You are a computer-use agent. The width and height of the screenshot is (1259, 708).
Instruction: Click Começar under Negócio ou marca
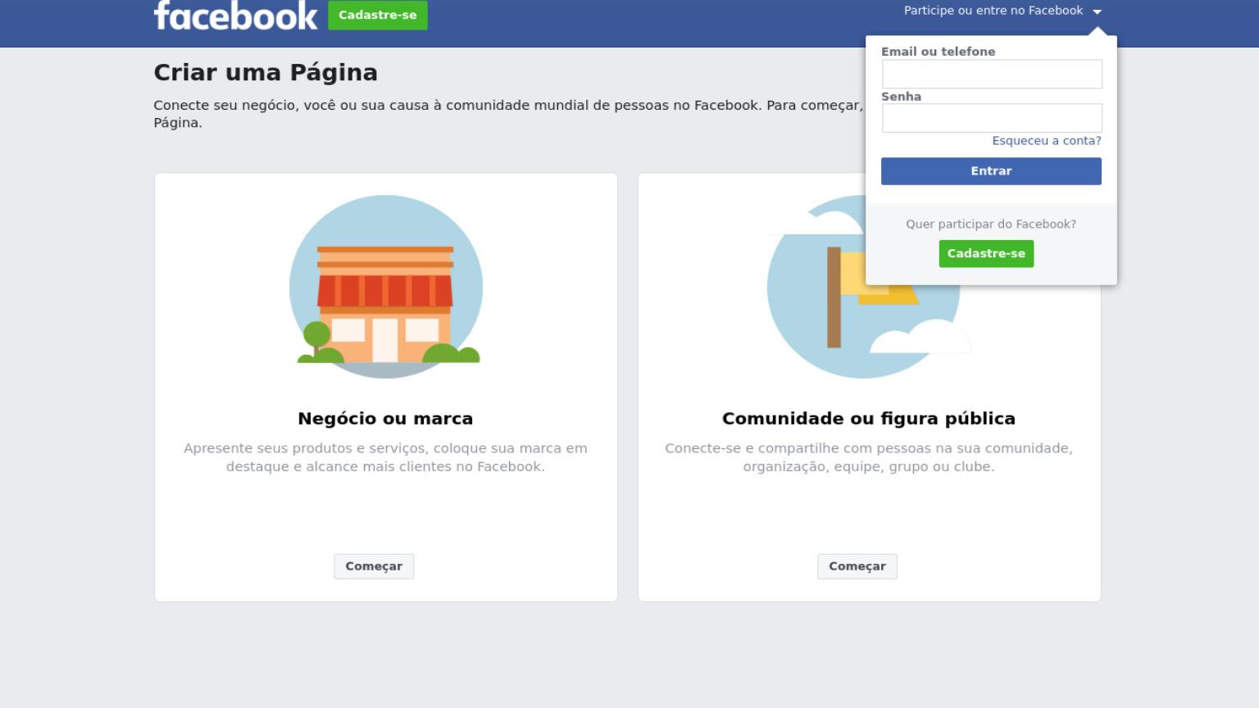[x=374, y=566]
